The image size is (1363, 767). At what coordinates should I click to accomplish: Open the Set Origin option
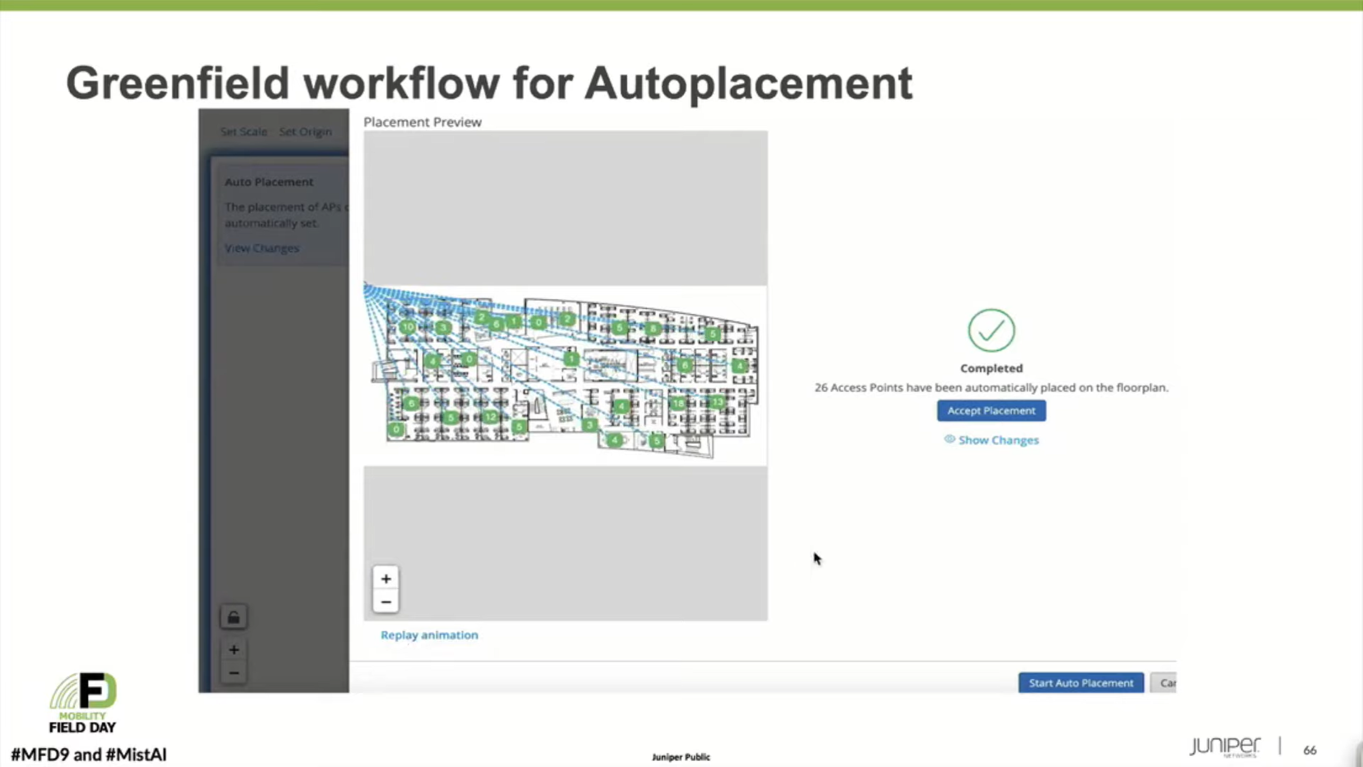(x=305, y=132)
